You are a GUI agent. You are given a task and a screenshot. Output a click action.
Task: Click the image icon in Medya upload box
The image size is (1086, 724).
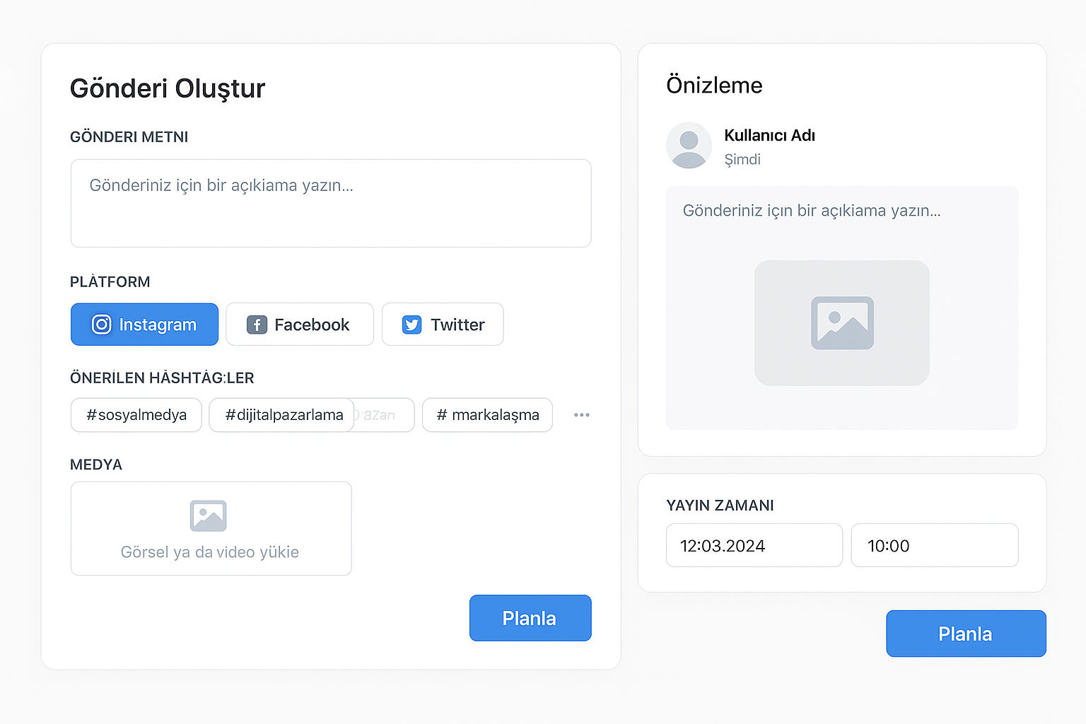click(208, 515)
